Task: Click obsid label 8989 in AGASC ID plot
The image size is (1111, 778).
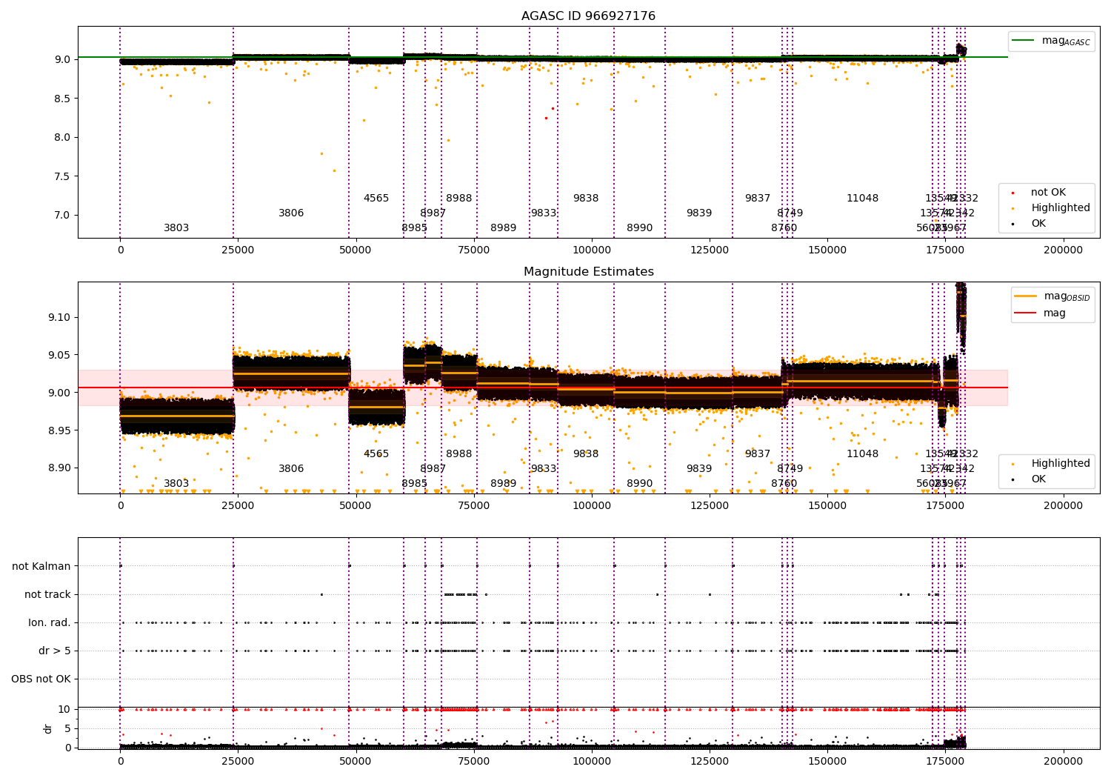Action: pos(504,228)
